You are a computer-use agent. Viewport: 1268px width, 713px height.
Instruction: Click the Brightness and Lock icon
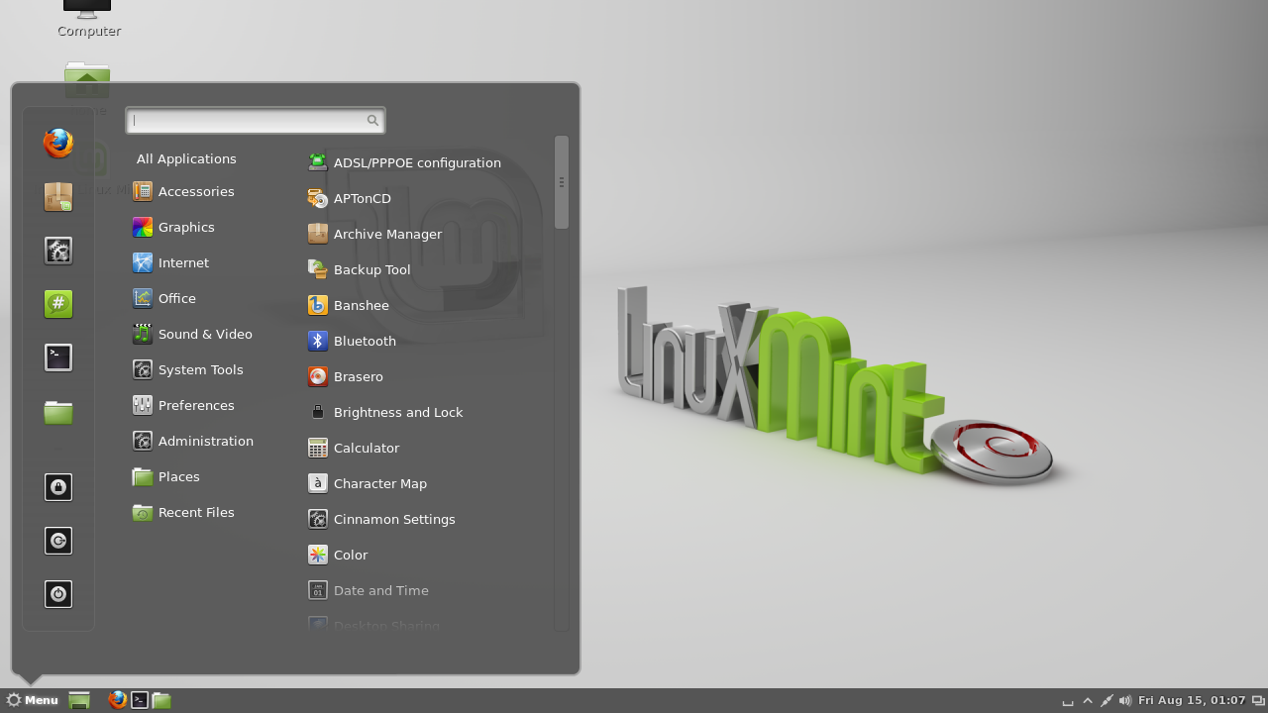(318, 412)
